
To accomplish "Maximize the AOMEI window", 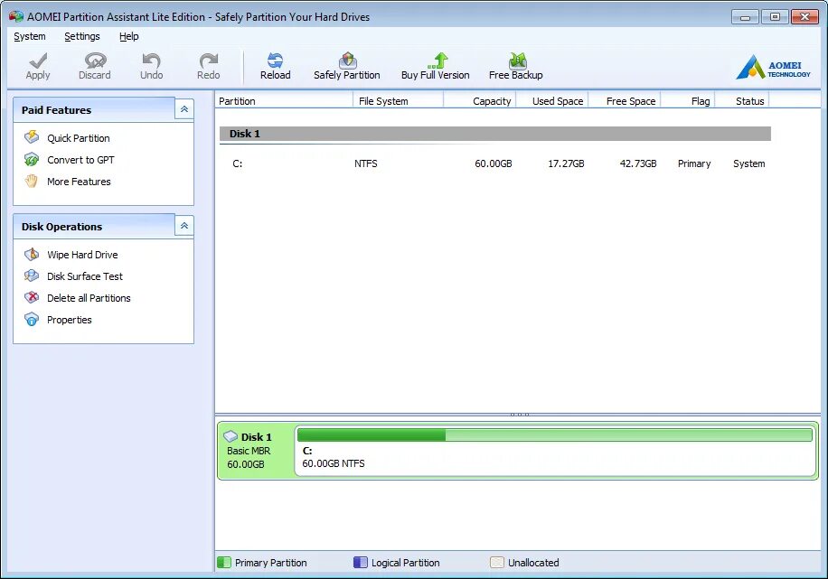I will [x=776, y=17].
